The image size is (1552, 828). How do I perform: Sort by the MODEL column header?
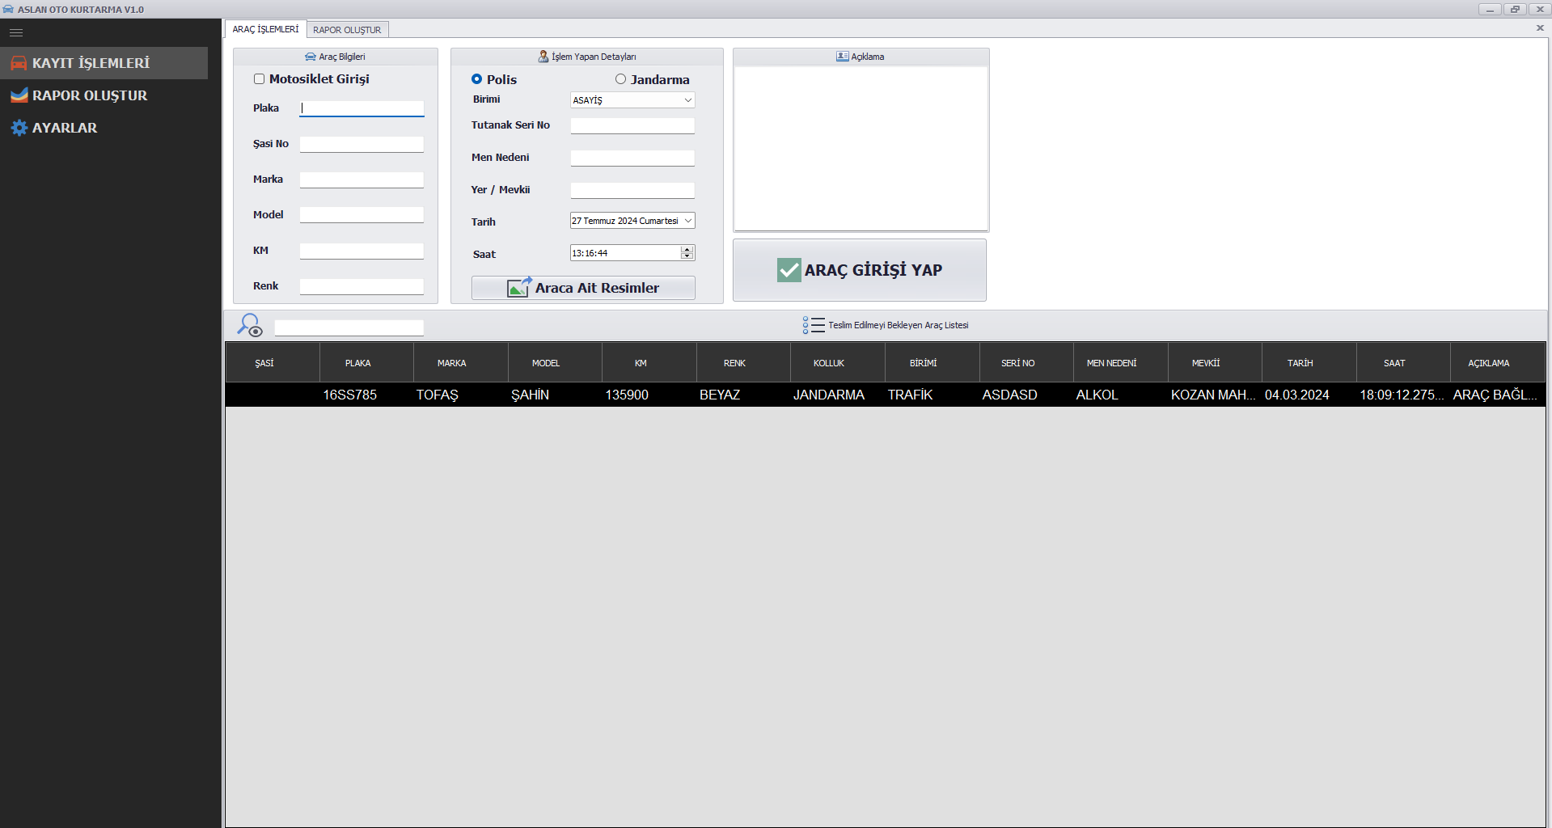click(x=555, y=363)
